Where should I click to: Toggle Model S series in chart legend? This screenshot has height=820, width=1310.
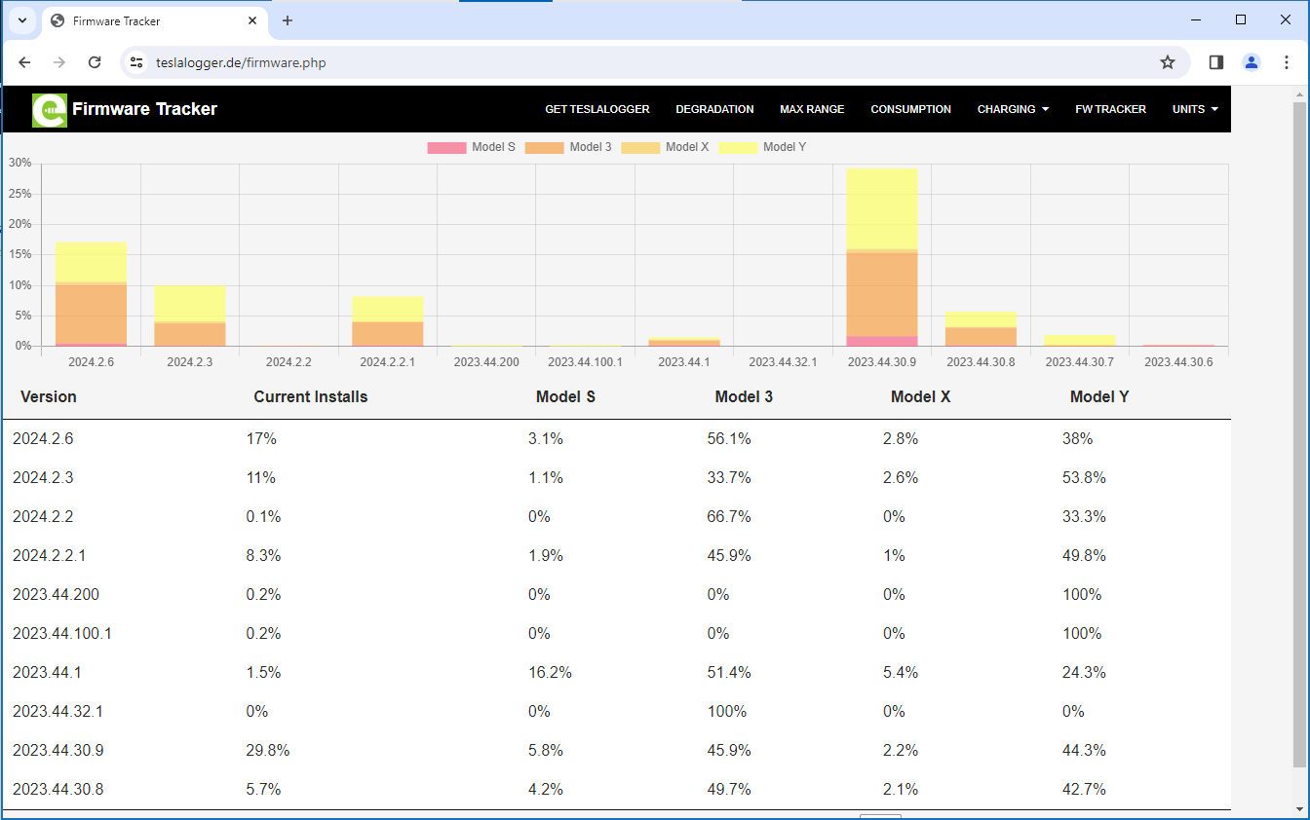[471, 147]
